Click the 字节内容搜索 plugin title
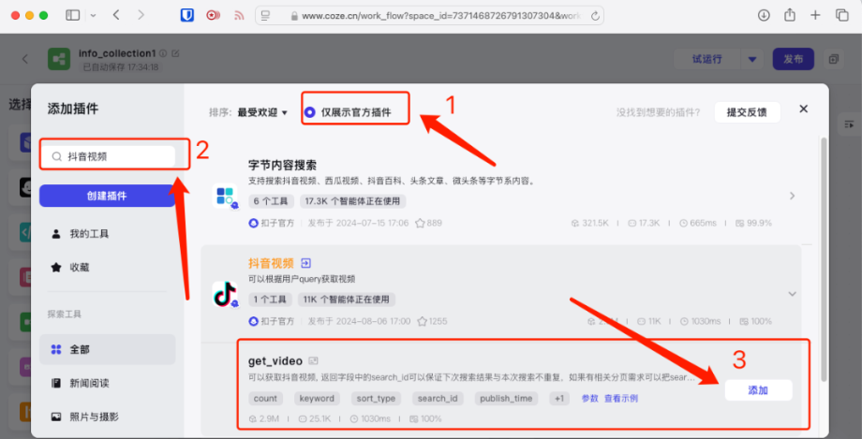The height and width of the screenshot is (439, 862). pyautogui.click(x=282, y=165)
